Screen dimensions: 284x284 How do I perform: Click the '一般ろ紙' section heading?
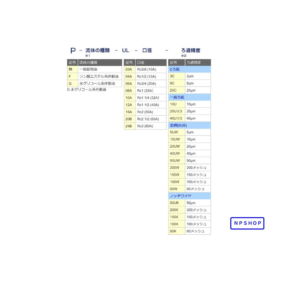(189, 97)
